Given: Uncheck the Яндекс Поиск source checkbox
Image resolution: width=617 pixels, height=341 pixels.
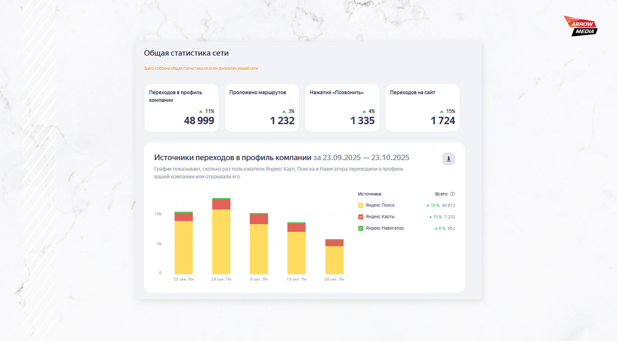Looking at the screenshot, I should tap(360, 205).
